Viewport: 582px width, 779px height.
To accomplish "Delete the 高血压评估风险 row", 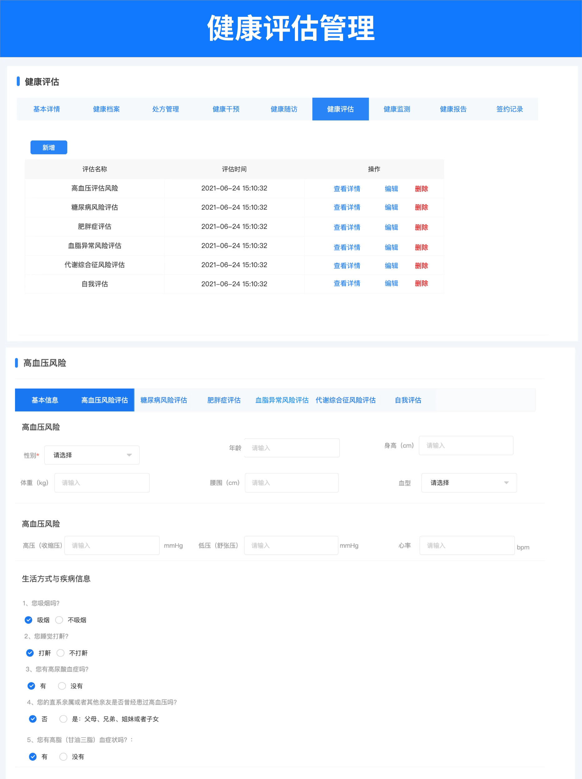I will point(421,189).
